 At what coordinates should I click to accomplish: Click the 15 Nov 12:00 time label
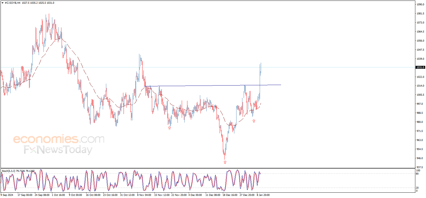tap(162, 195)
